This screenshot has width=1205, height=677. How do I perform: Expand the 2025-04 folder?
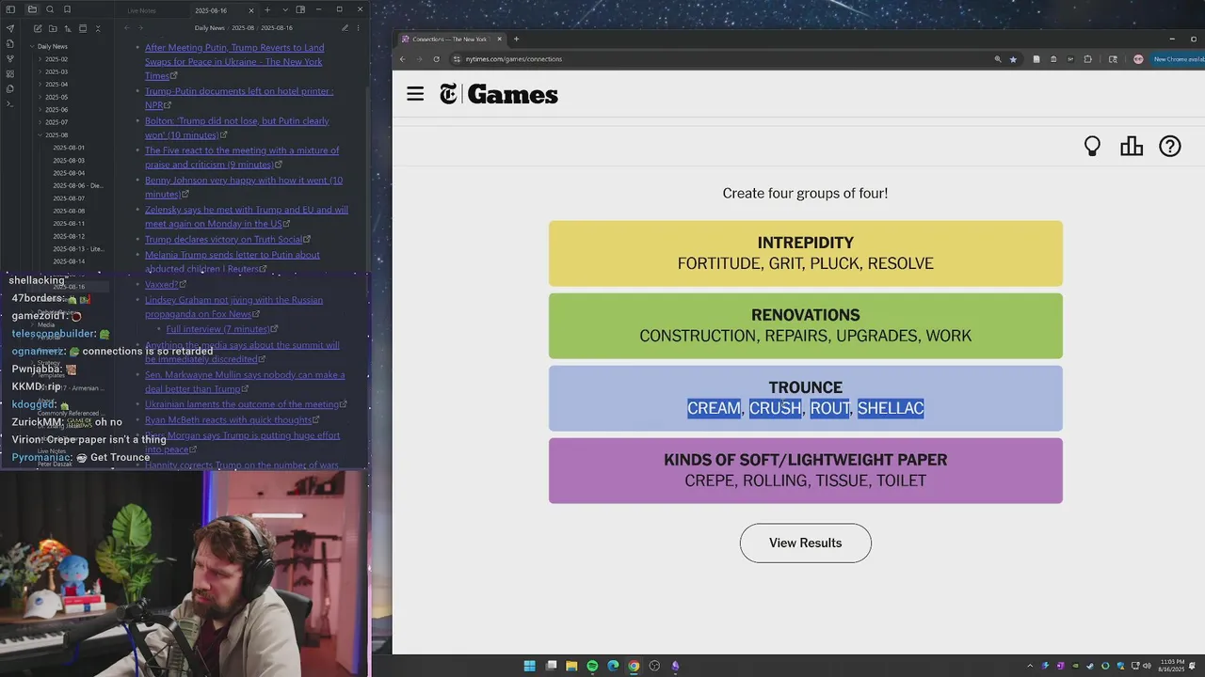56,85
